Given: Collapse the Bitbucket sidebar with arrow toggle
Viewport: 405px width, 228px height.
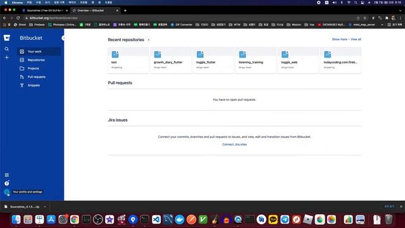Looking at the screenshot, I should [x=63, y=38].
